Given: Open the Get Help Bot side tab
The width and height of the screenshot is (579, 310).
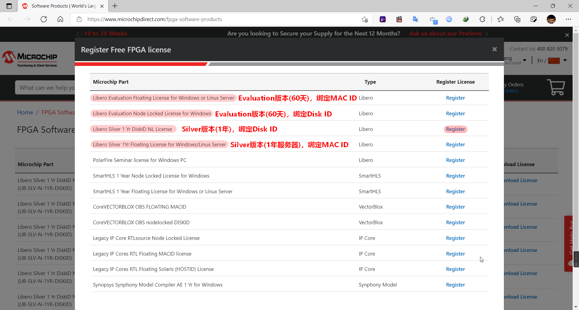Looking at the screenshot, I should [x=568, y=244].
